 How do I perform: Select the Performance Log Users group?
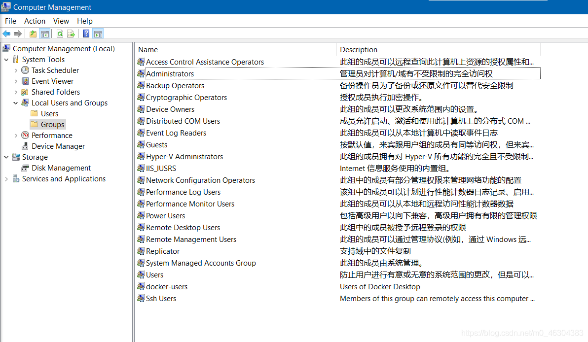click(x=184, y=192)
